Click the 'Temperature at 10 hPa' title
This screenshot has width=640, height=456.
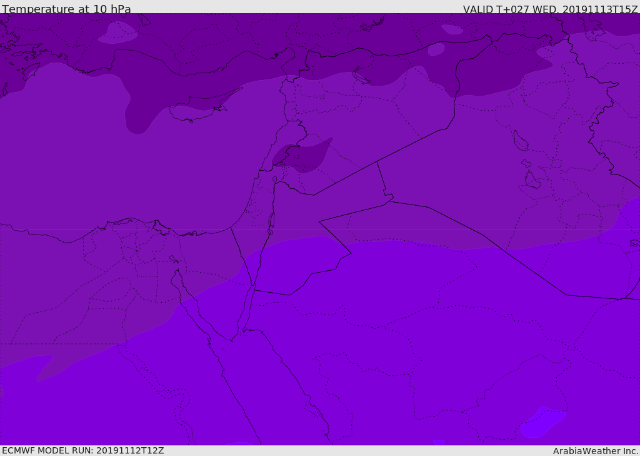[x=66, y=9]
